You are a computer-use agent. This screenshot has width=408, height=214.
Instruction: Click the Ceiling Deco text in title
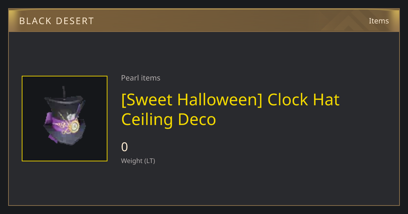pyautogui.click(x=169, y=120)
